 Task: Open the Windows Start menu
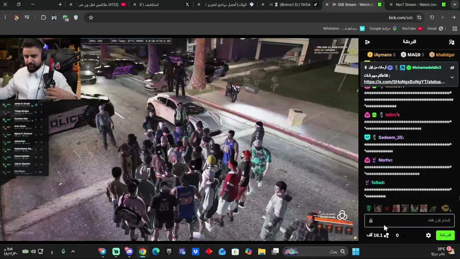pyautogui.click(x=356, y=251)
